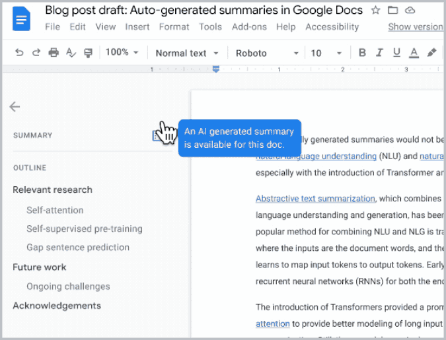Viewport: 446px width, 340px height.
Task: Open the highlight color tool
Action: [431, 53]
